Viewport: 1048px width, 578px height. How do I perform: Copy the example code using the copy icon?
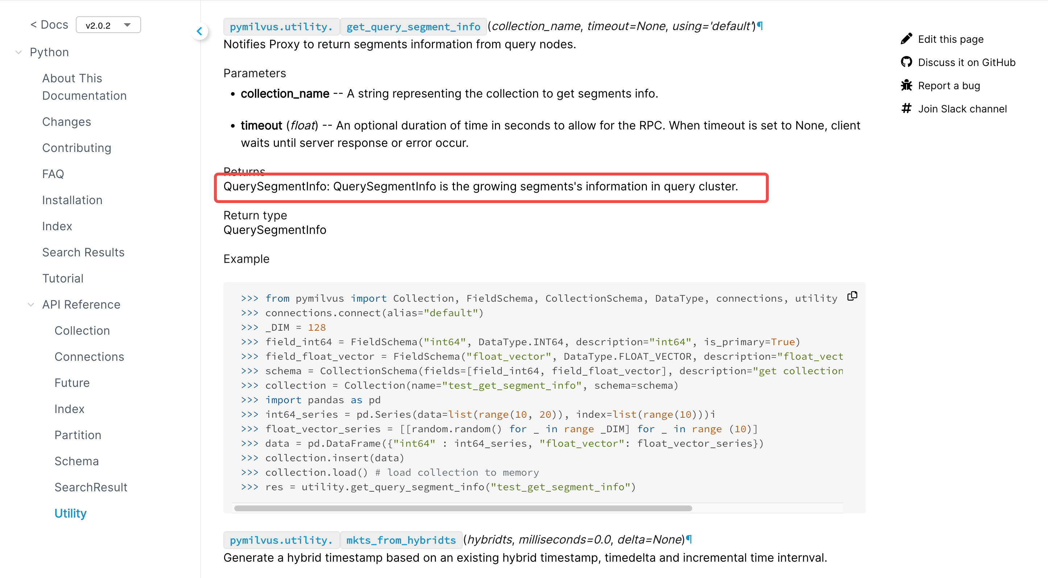click(852, 296)
